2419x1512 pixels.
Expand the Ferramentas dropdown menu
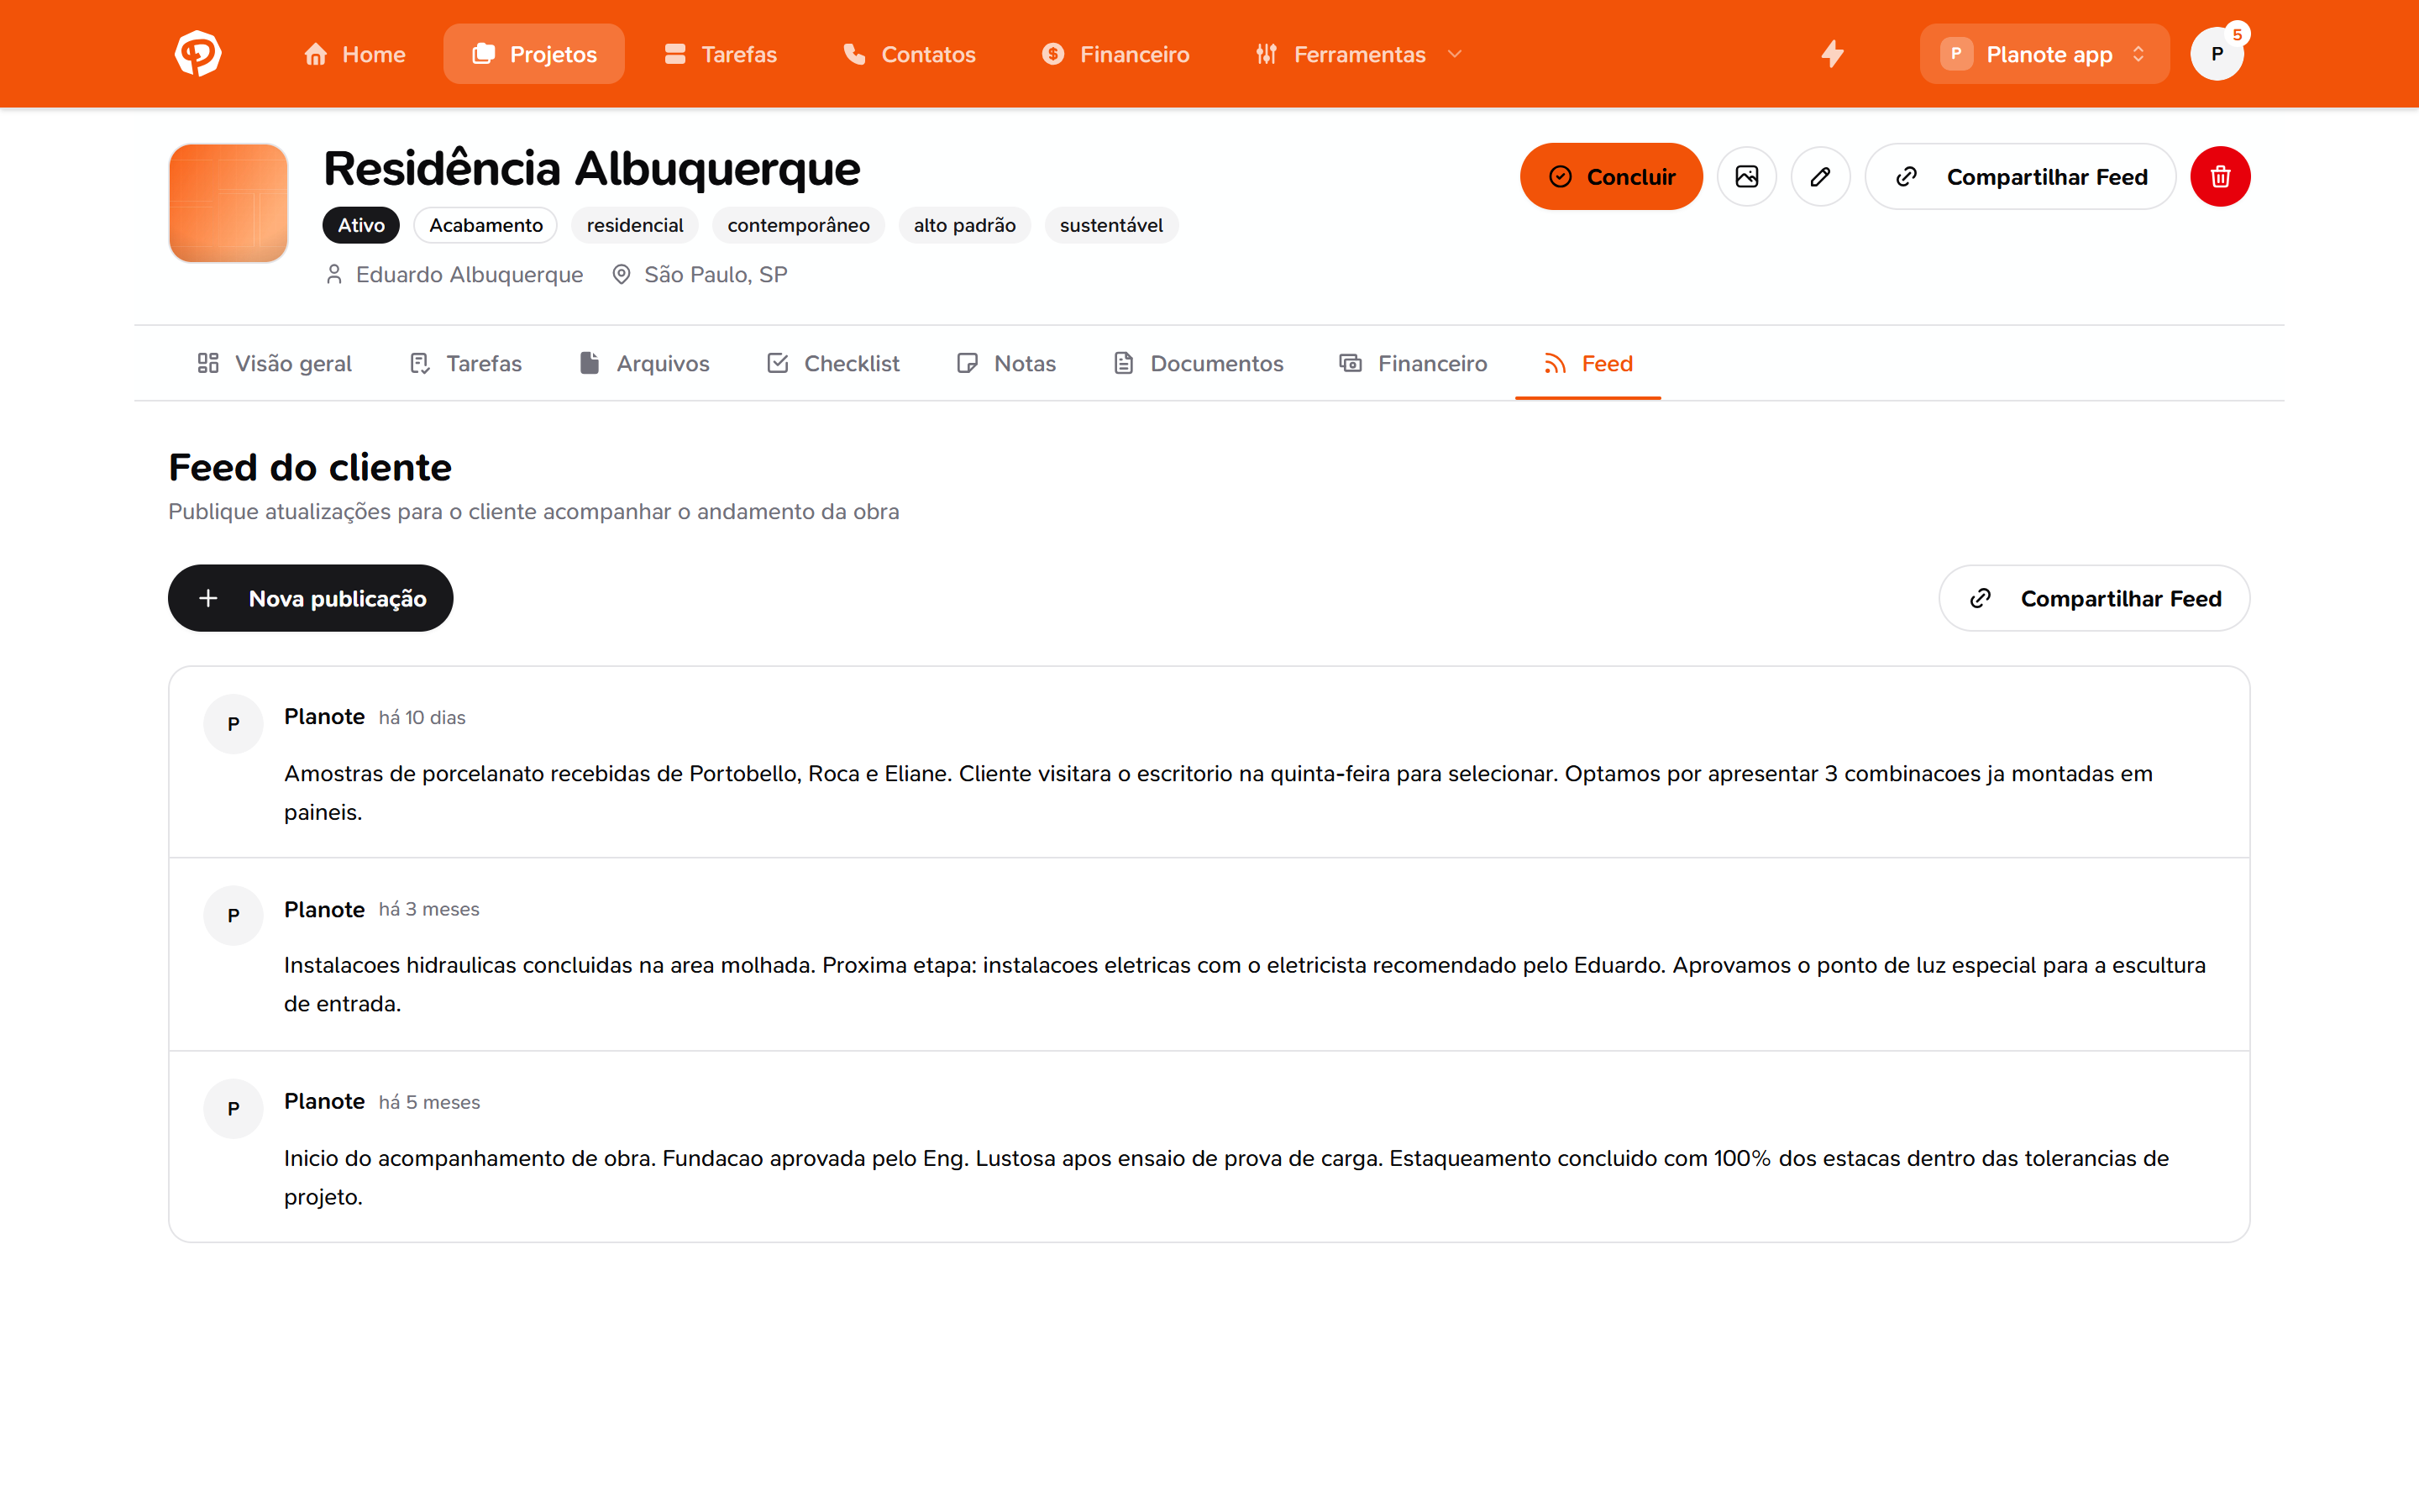pos(1360,54)
